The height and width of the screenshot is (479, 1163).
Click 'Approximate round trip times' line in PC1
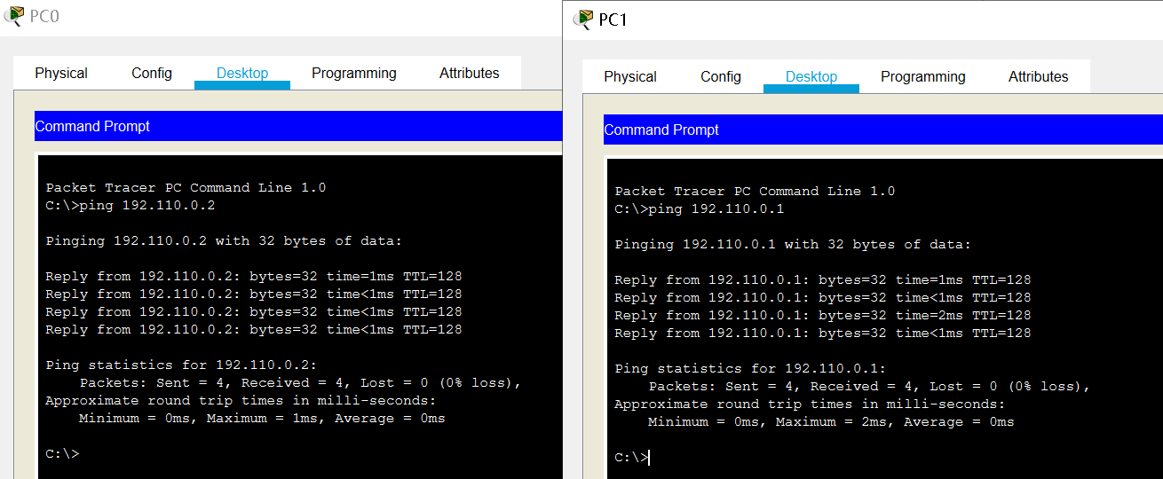[810, 404]
